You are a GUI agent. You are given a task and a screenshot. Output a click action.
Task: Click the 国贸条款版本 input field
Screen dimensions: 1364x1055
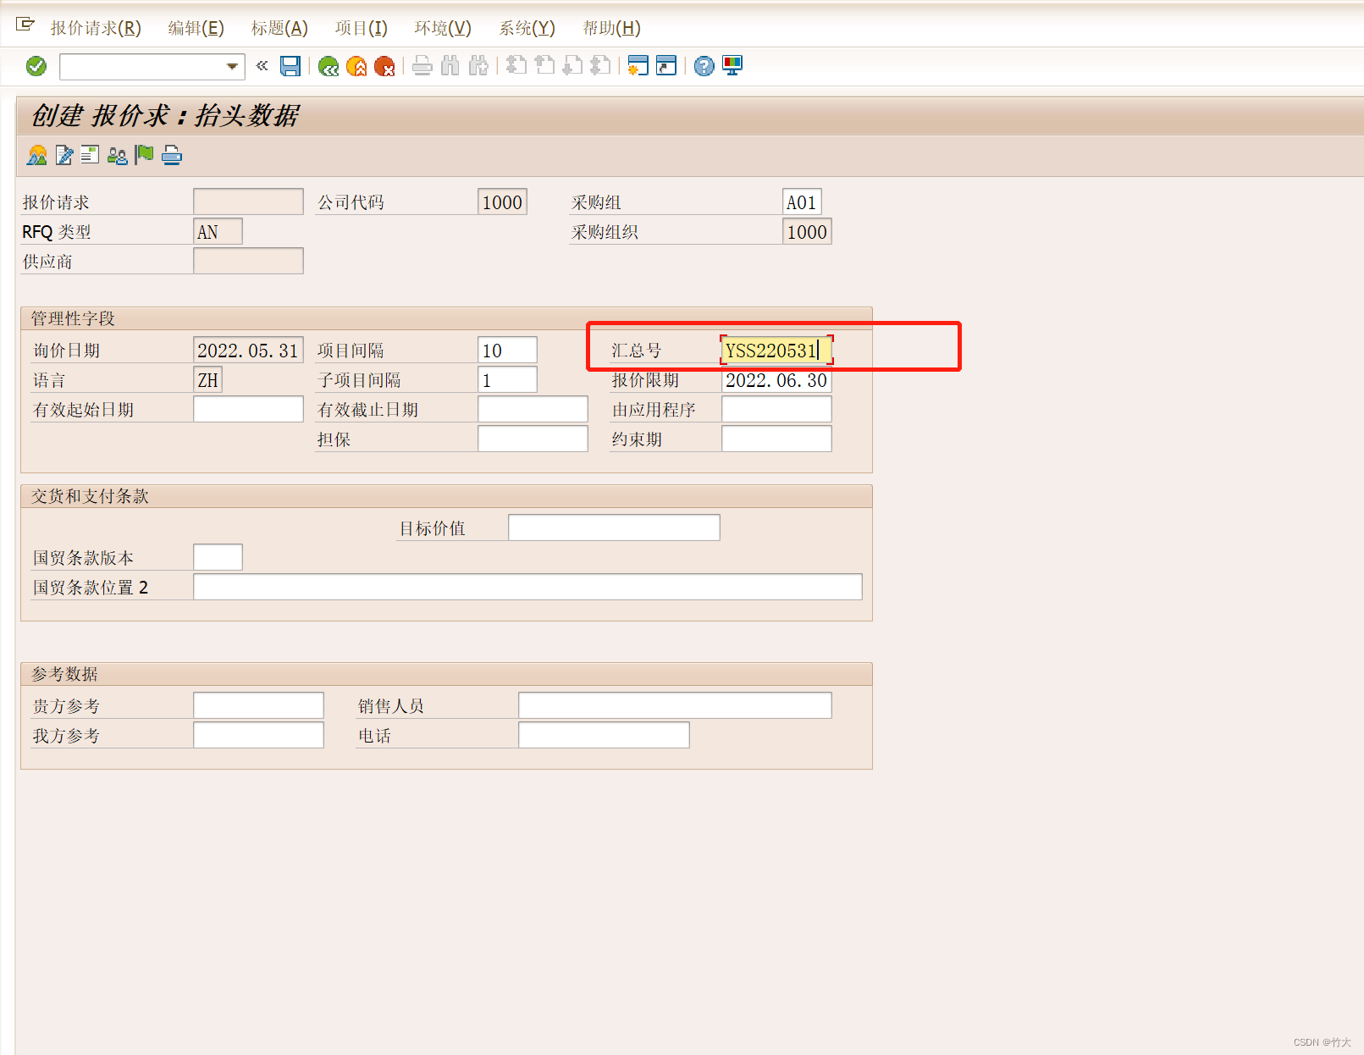point(218,557)
